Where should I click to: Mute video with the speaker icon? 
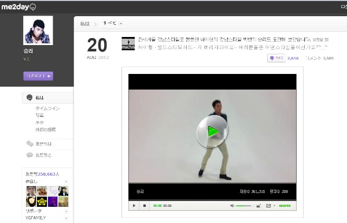pyautogui.click(x=232, y=206)
